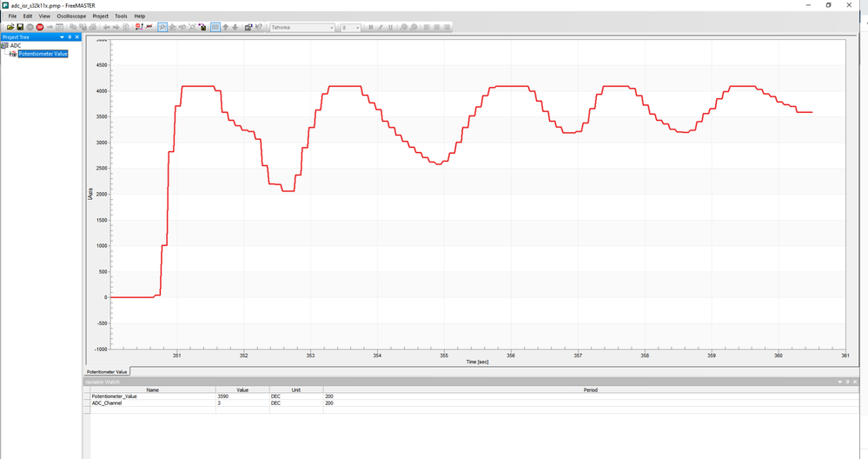Click the Name column header in Variable Watch
This screenshot has height=459, width=868.
pyautogui.click(x=153, y=389)
